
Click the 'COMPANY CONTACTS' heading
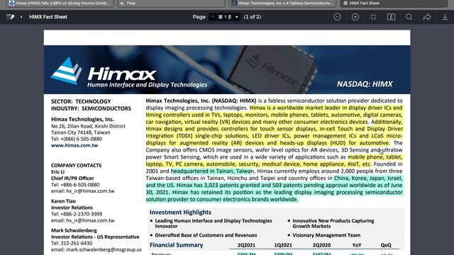pos(76,165)
